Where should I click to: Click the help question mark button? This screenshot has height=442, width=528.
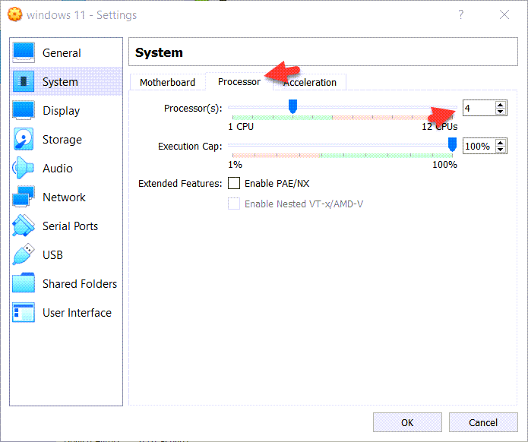click(x=461, y=14)
